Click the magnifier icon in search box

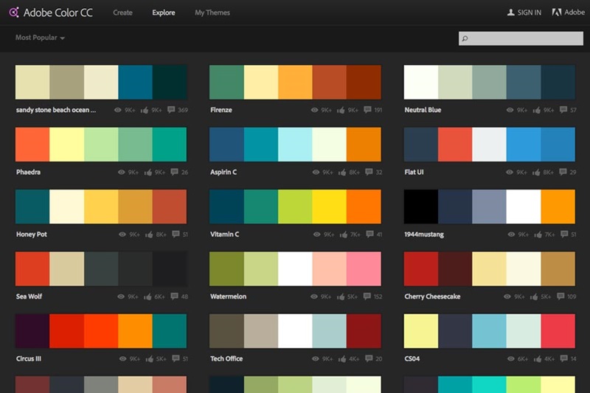coord(465,38)
